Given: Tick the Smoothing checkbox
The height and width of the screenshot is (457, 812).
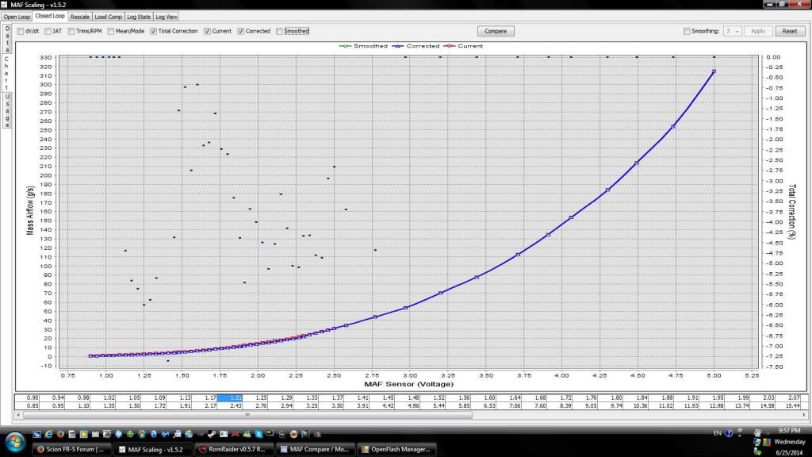Looking at the screenshot, I should point(686,31).
